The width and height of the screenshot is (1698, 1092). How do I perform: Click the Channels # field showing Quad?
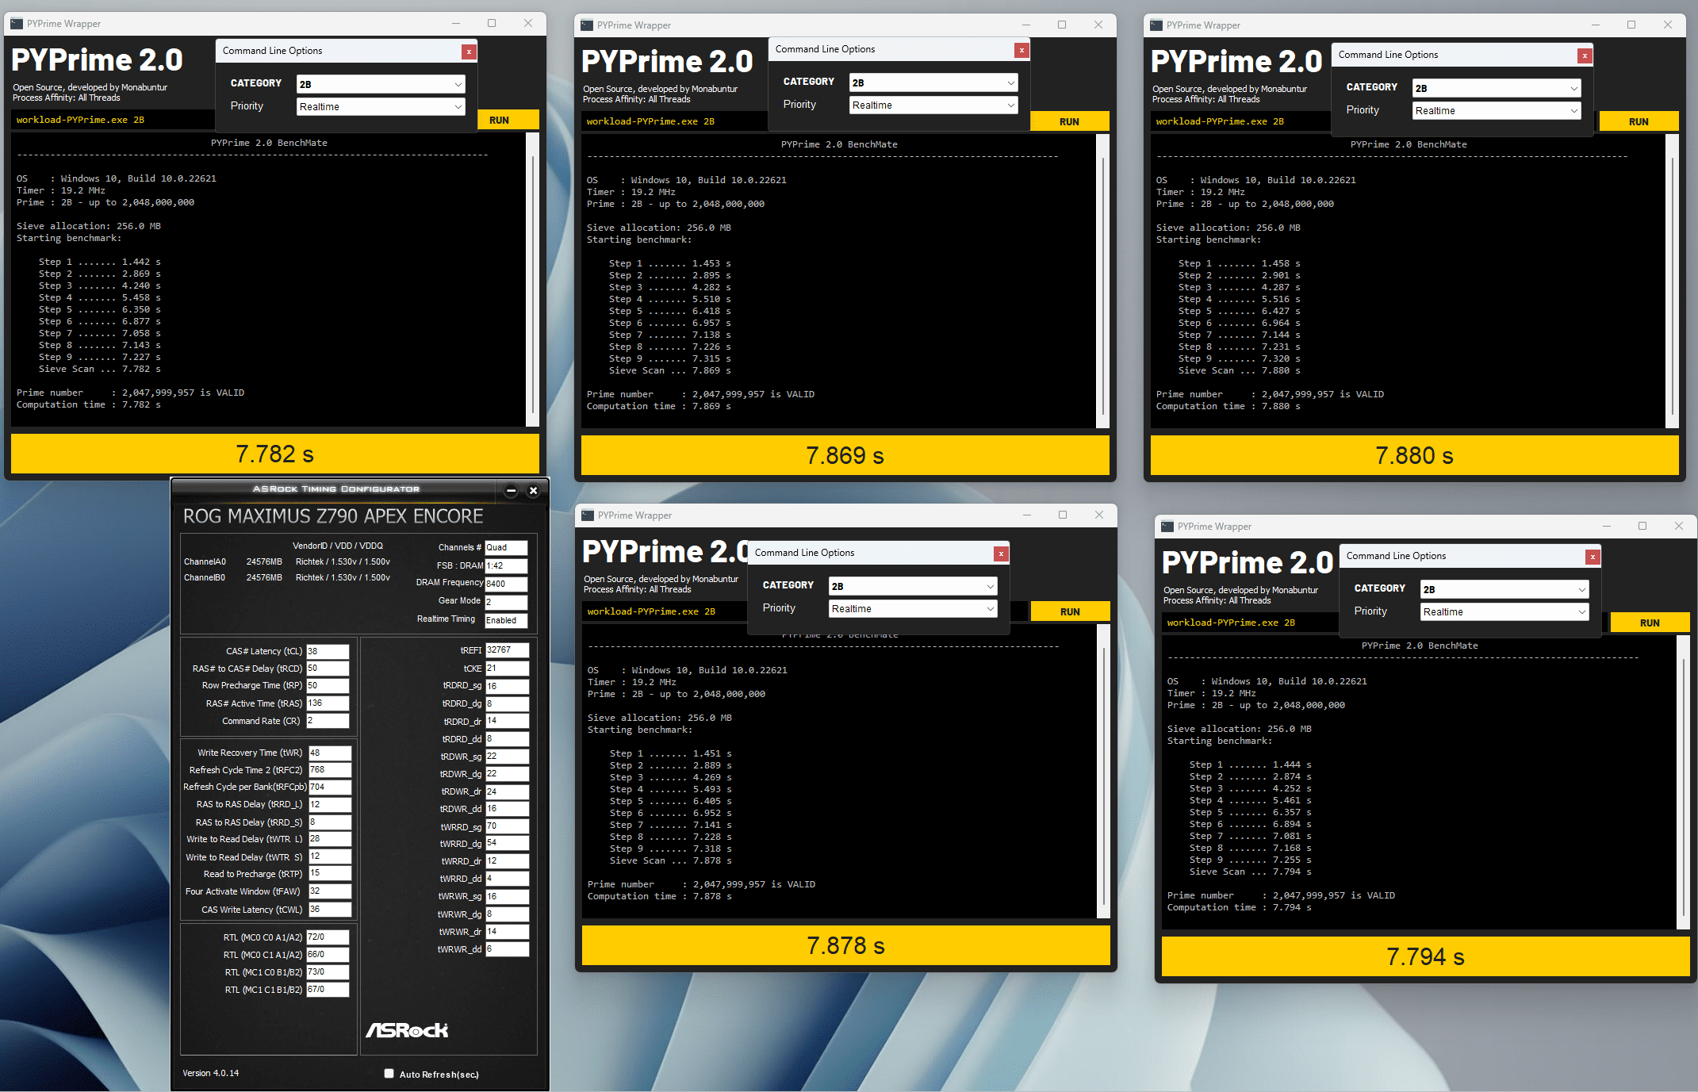point(506,548)
